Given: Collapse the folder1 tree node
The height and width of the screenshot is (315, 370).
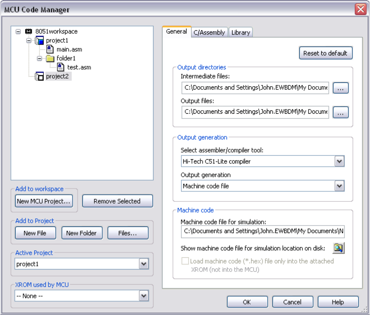Looking at the screenshot, I should pyautogui.click(x=40, y=58).
